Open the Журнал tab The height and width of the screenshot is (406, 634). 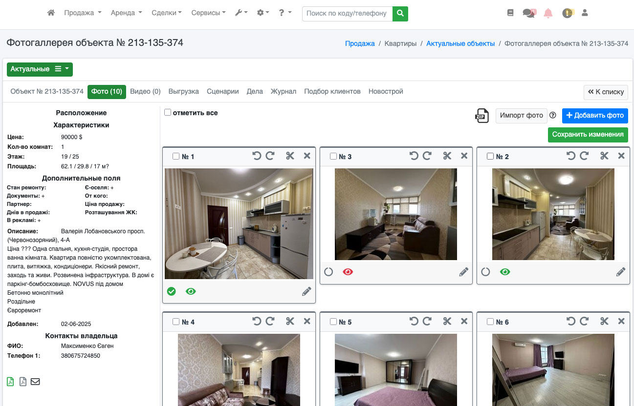[x=284, y=92]
